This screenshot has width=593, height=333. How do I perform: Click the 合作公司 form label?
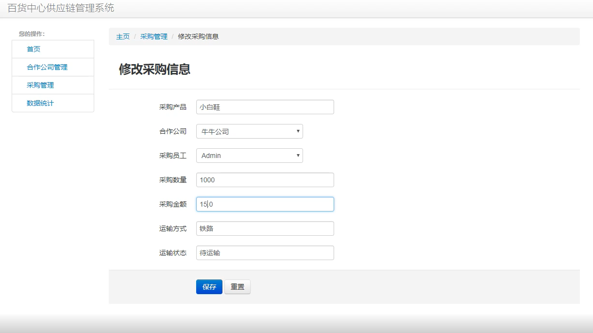[172, 131]
